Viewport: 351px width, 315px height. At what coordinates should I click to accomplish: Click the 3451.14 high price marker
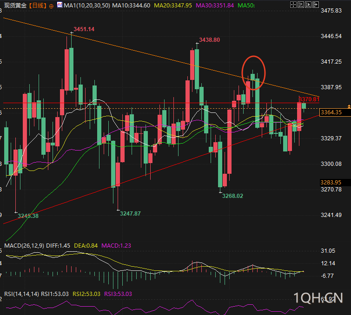coord(84,29)
